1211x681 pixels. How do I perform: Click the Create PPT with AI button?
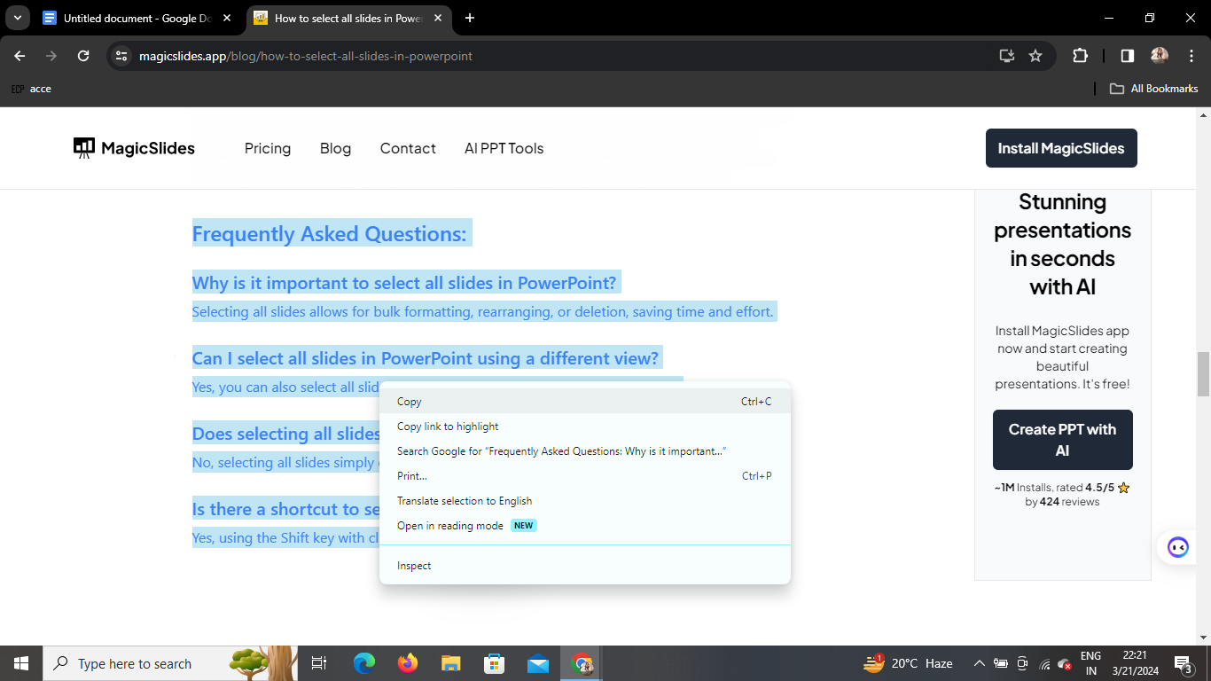pyautogui.click(x=1062, y=440)
